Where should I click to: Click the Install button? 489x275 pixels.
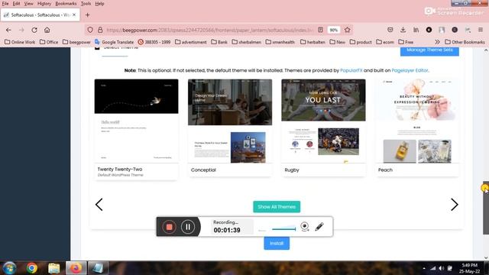tap(277, 243)
